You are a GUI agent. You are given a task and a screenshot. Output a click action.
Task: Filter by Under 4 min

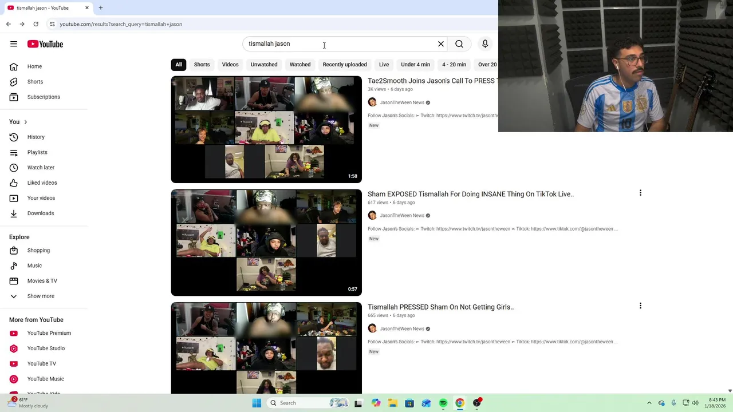pyautogui.click(x=415, y=65)
